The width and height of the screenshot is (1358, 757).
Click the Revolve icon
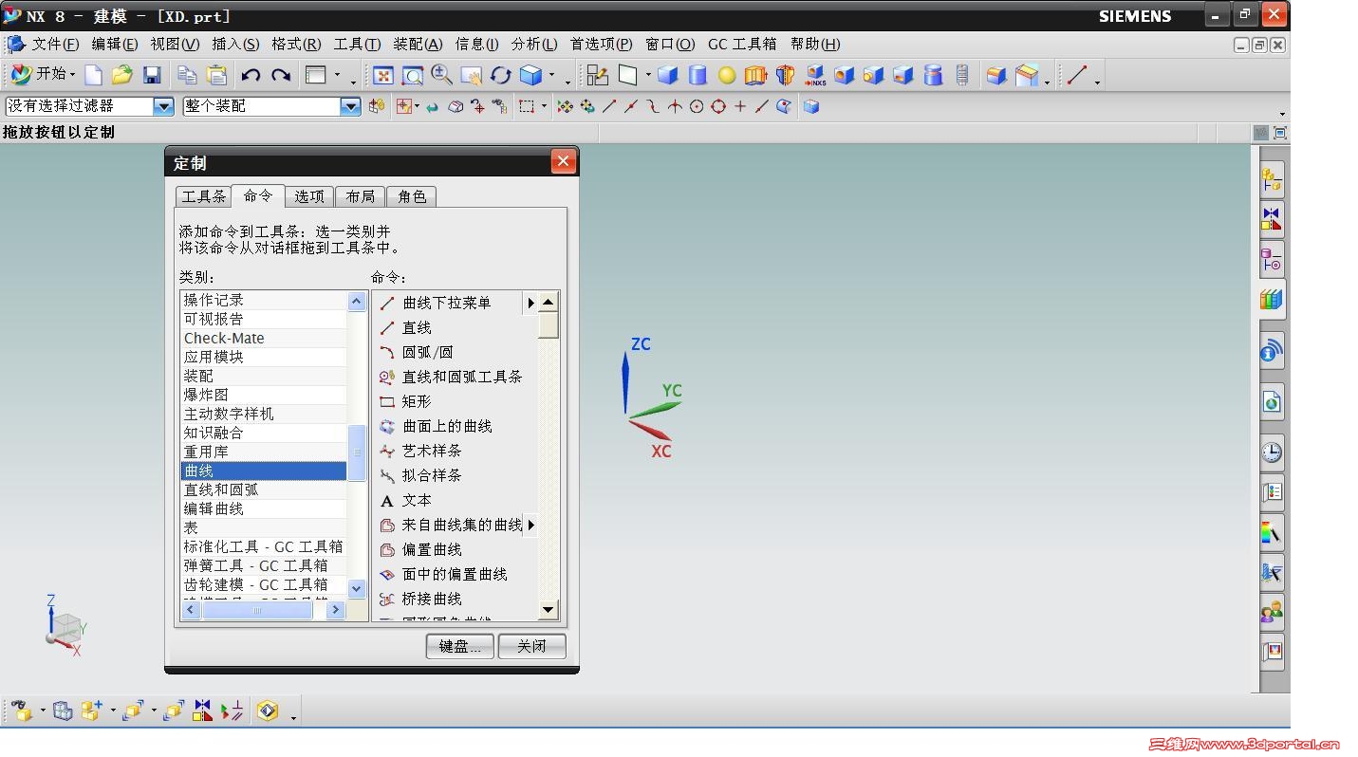pos(785,75)
